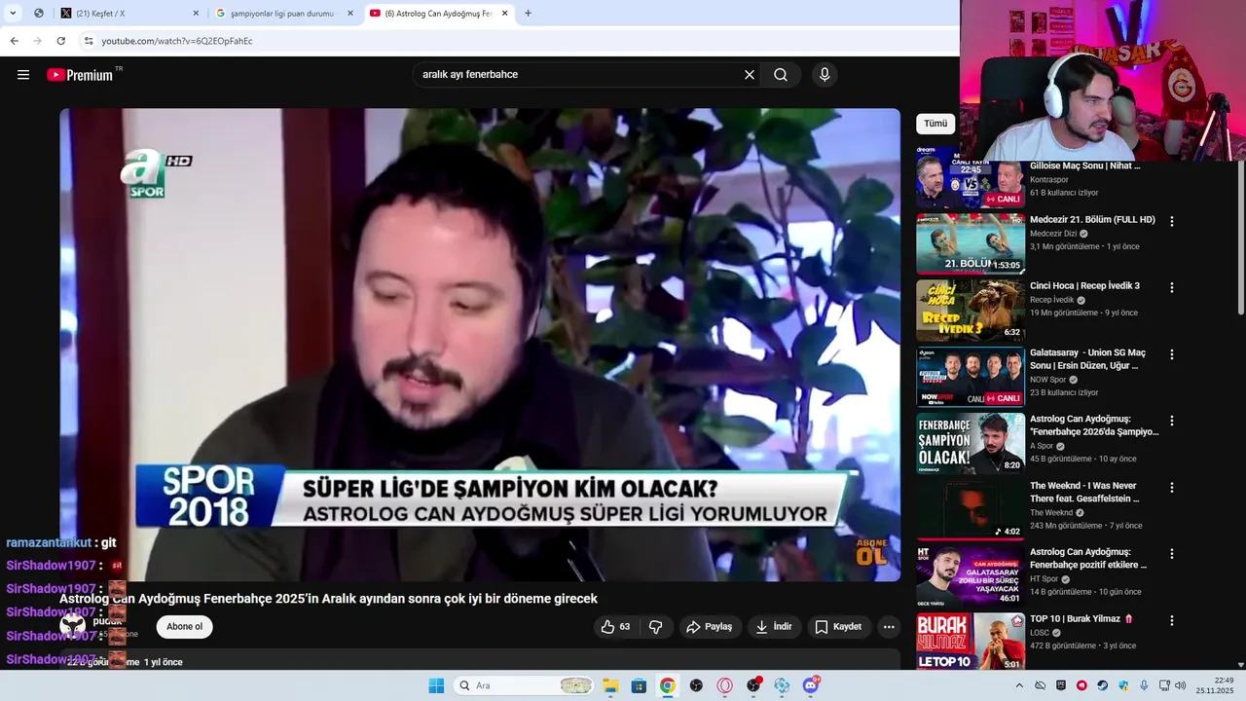Image resolution: width=1246 pixels, height=701 pixels.
Task: Click the video player to toggle playback
Action: pos(480,345)
